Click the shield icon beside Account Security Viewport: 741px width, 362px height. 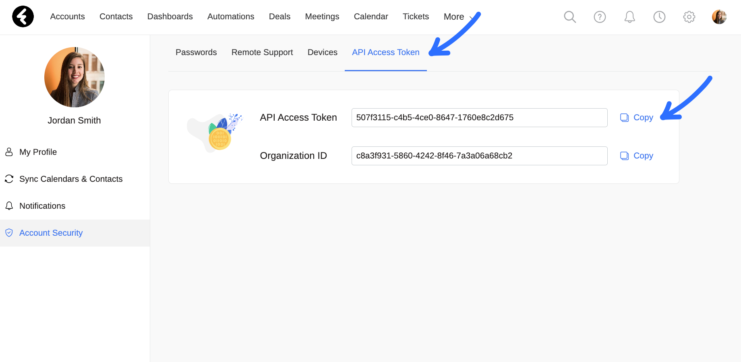(x=9, y=233)
